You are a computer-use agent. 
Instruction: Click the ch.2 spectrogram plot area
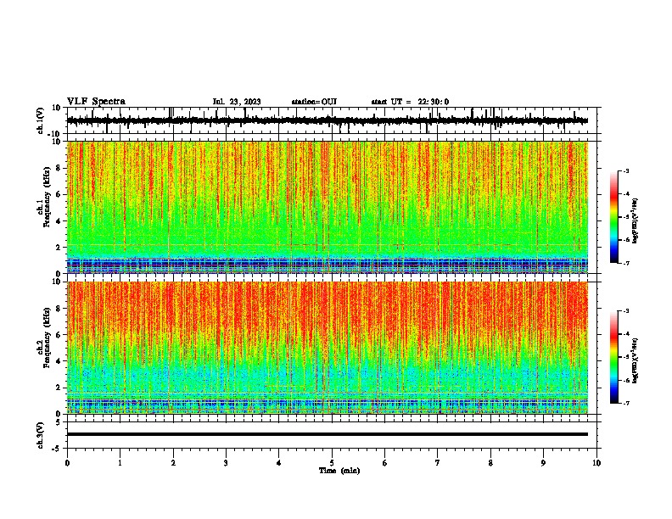click(328, 348)
